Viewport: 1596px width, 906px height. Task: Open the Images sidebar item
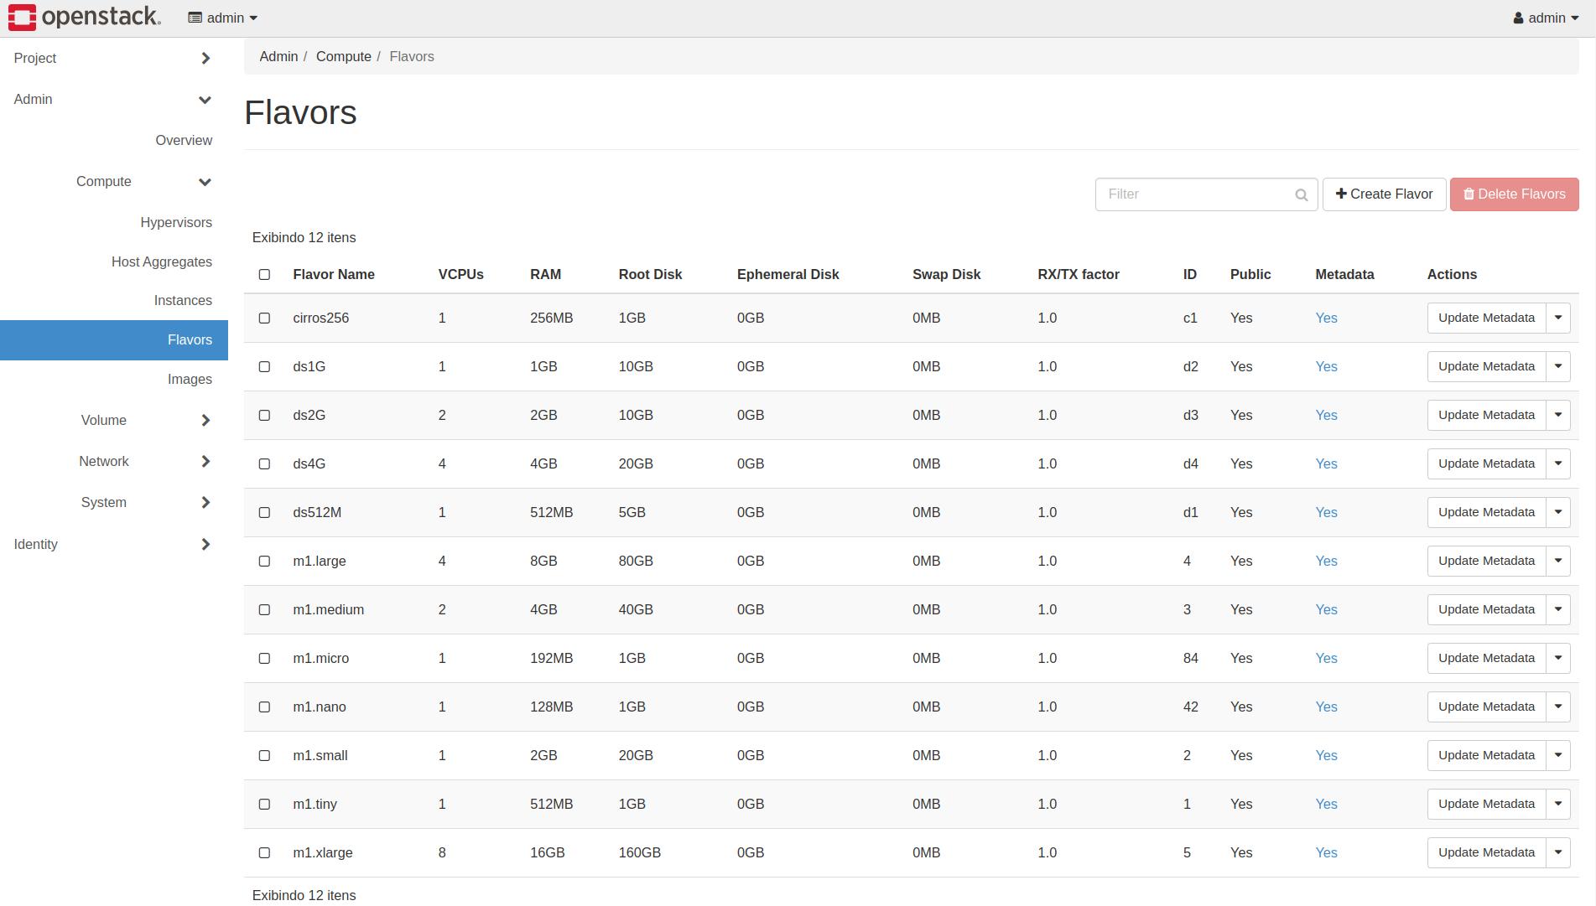(x=190, y=379)
